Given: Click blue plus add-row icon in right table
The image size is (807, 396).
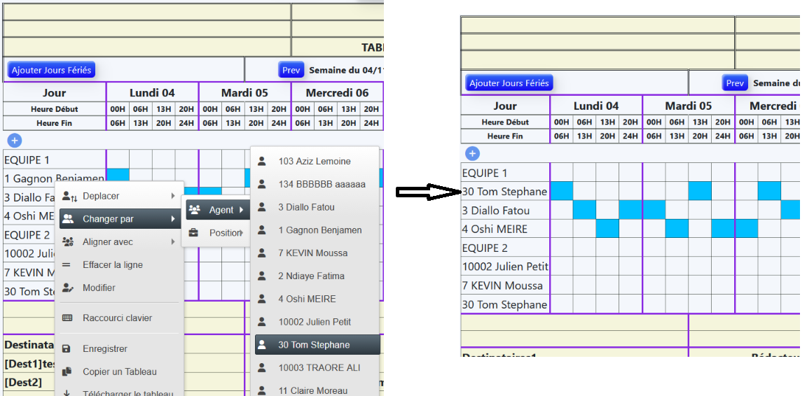Looking at the screenshot, I should [472, 153].
